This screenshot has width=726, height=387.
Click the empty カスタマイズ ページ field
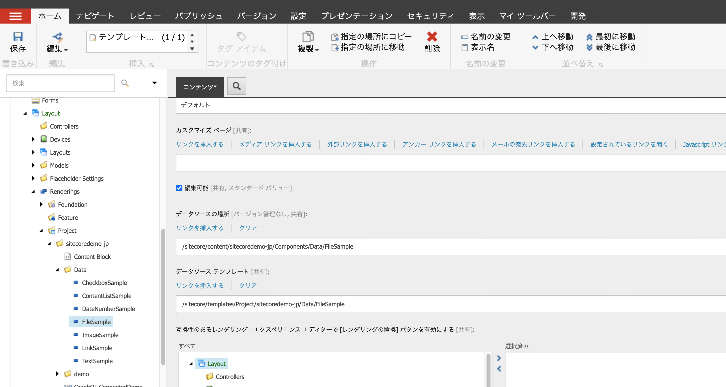click(x=451, y=163)
